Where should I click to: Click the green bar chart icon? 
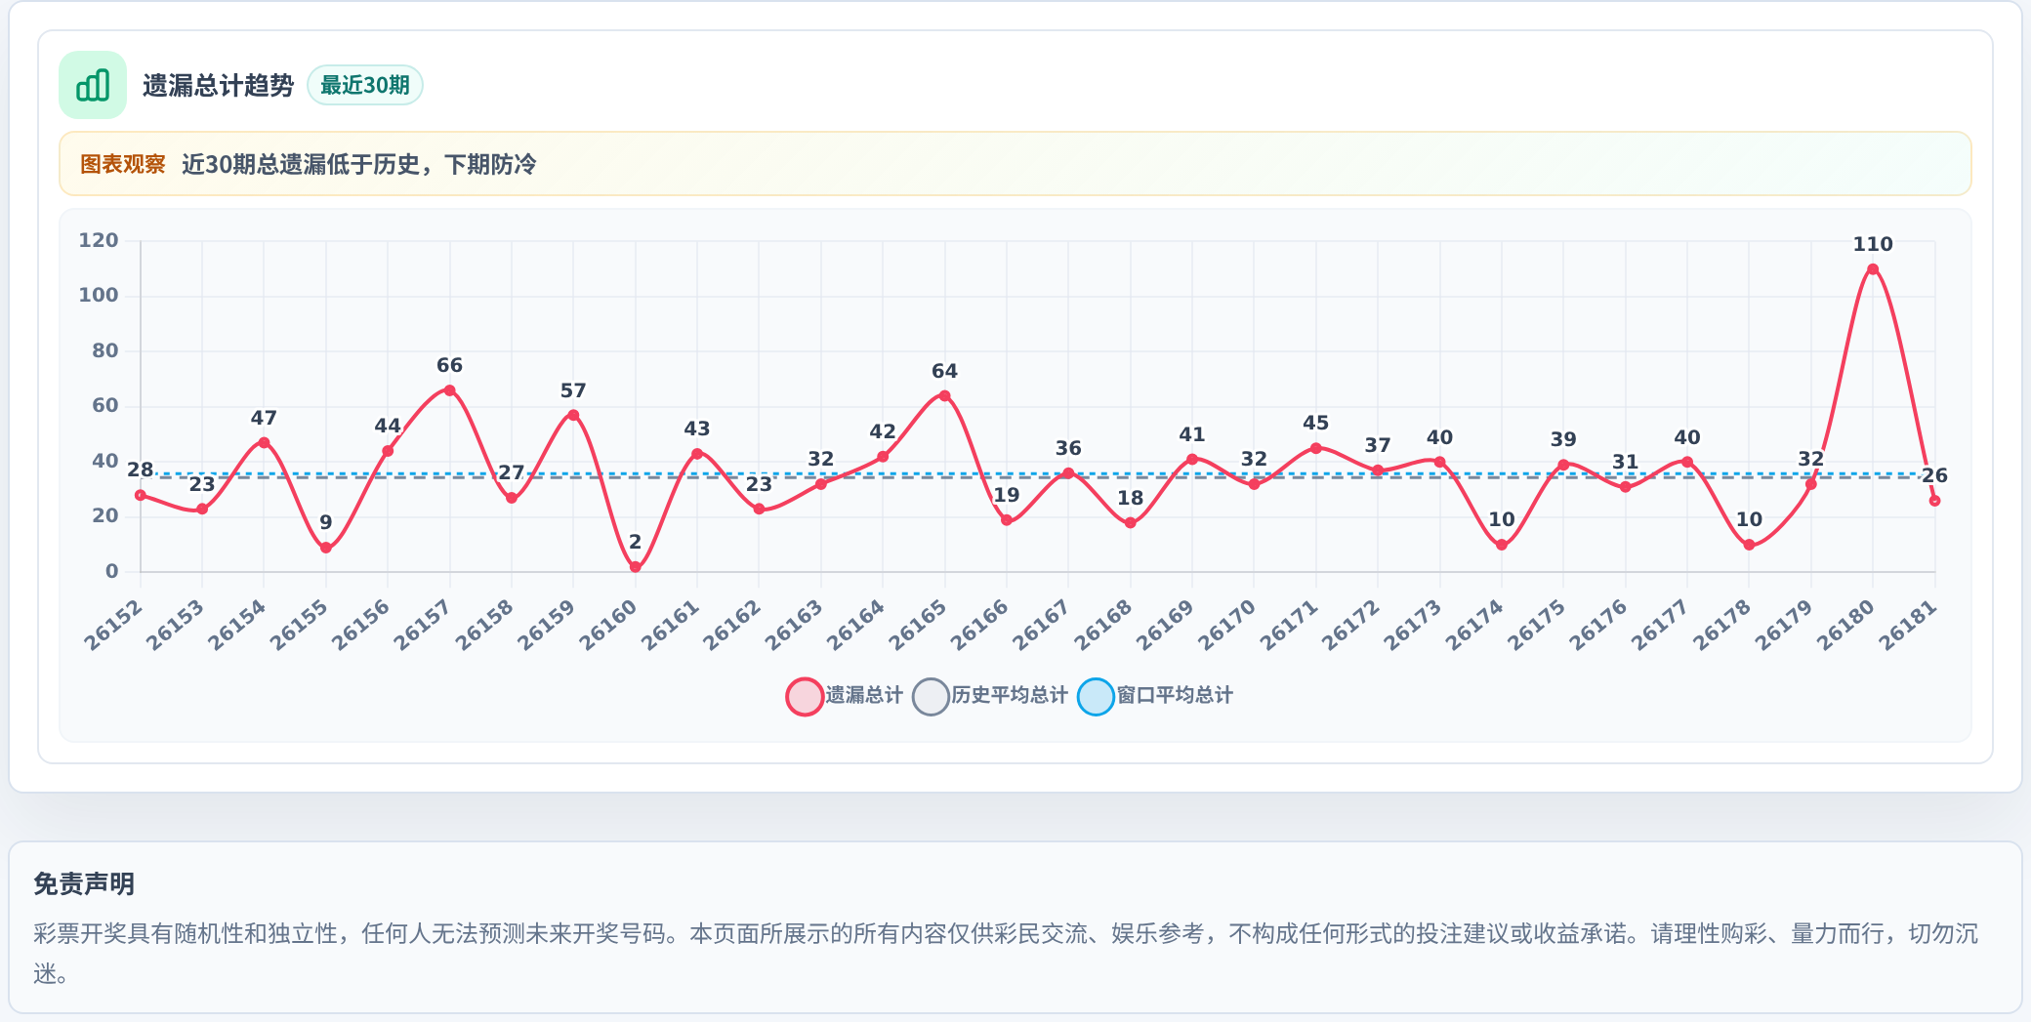(93, 85)
